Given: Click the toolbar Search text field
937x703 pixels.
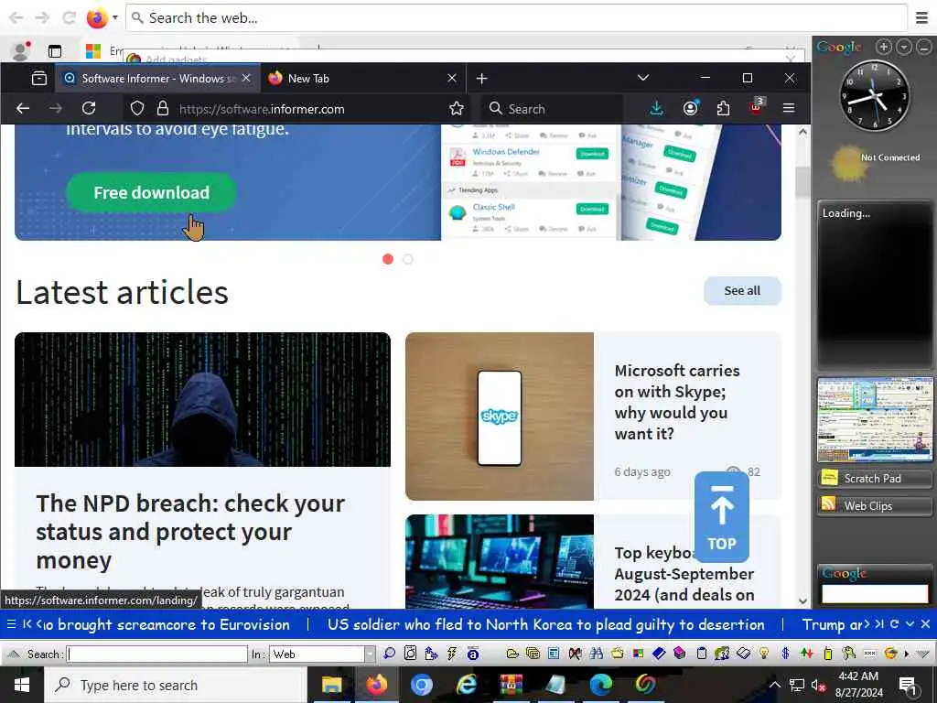Looking at the screenshot, I should [157, 654].
